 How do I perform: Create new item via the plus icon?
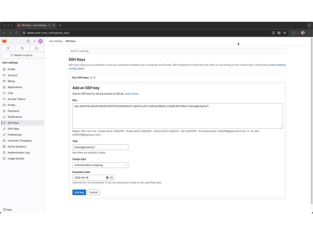click(34, 41)
